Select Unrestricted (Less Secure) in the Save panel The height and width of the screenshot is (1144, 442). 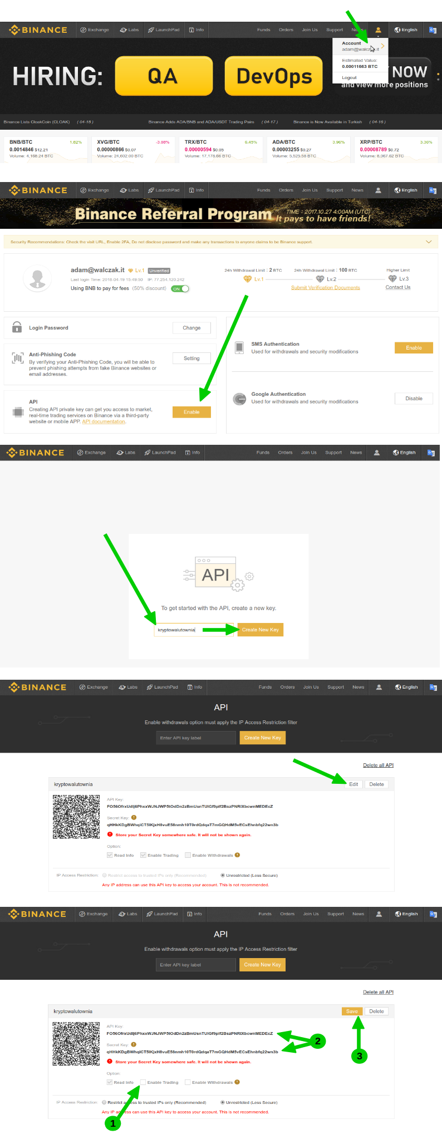[x=223, y=1102]
